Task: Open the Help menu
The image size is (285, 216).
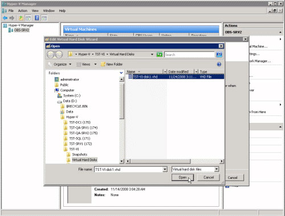Action: click(x=62, y=11)
